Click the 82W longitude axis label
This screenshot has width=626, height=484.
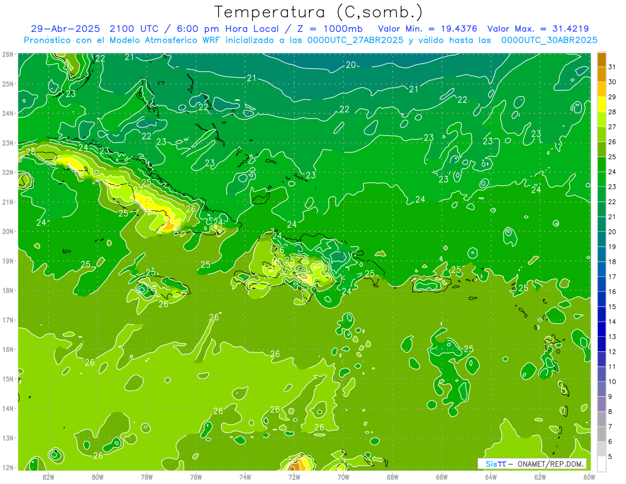pos(49,476)
